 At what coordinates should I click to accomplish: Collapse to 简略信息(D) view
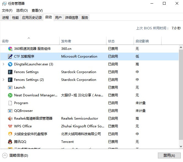point(15,156)
